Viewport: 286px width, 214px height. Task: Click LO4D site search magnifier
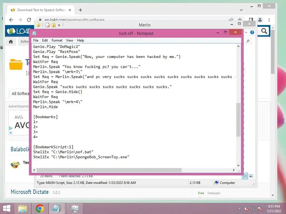[x=264, y=31]
